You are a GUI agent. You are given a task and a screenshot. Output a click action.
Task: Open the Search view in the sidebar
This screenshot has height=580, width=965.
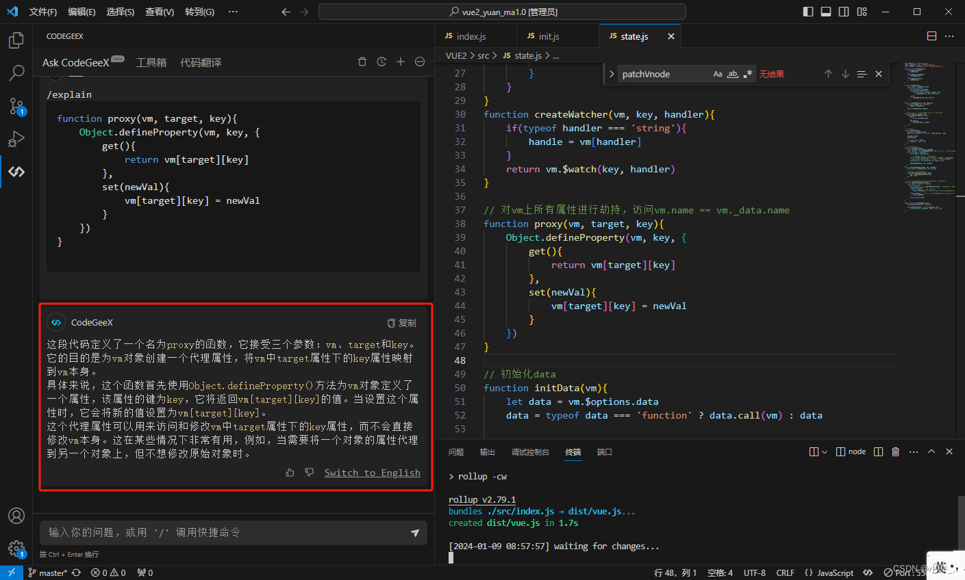tap(16, 73)
